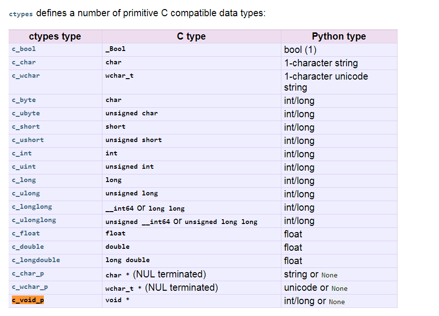Open the c_byte documentation link

[x=24, y=100]
